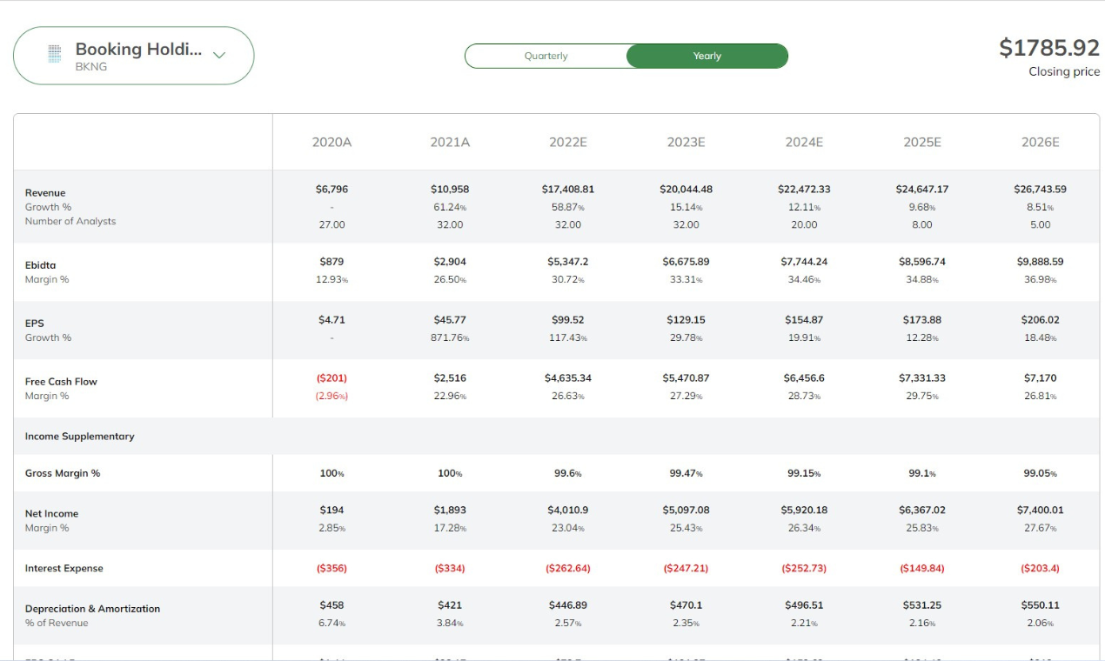Click 2021A revenue value $10,958
This screenshot has width=1105, height=661.
click(450, 189)
